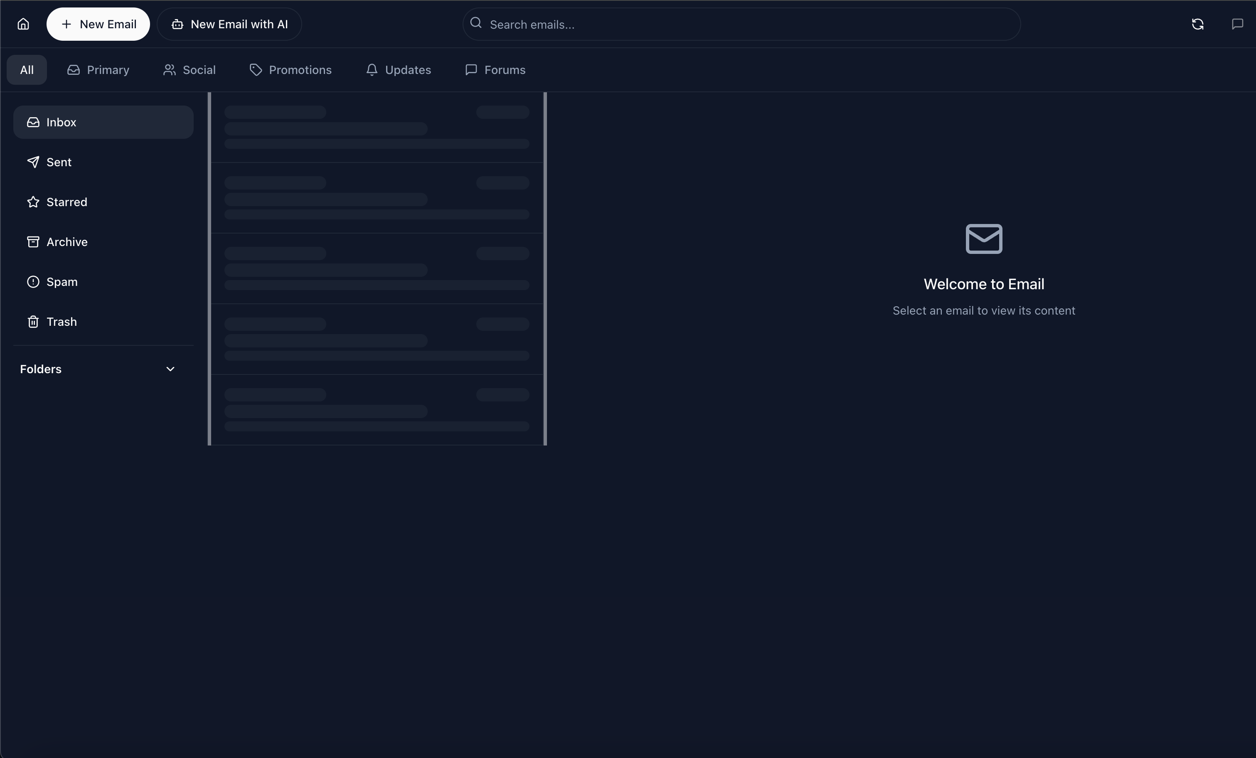Open the Sent folder

pos(59,162)
